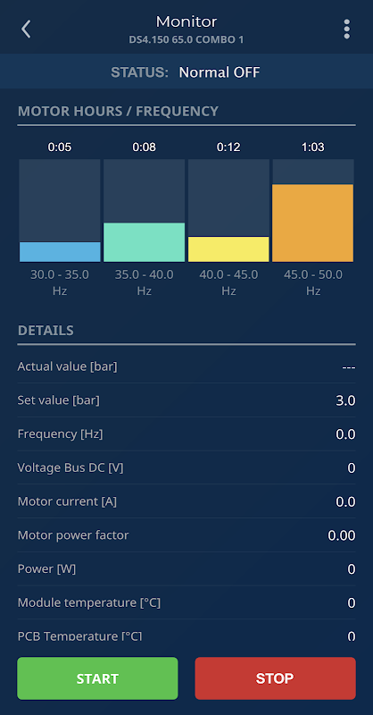Screen dimensions: 373x715
Task: Tap the back arrow icon
Action: click(x=26, y=29)
